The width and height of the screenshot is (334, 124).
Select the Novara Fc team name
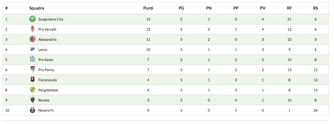(46, 111)
